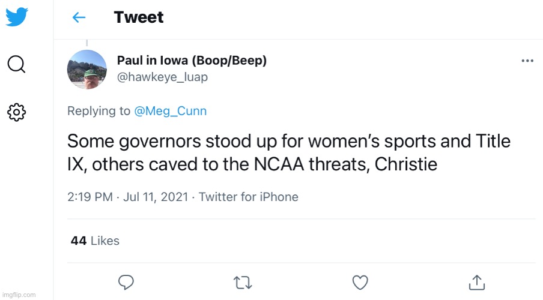Open the Paul in Iowa (Boop/Beep) profile name
Viewport: 543px width, 300px height.
pyautogui.click(x=192, y=61)
